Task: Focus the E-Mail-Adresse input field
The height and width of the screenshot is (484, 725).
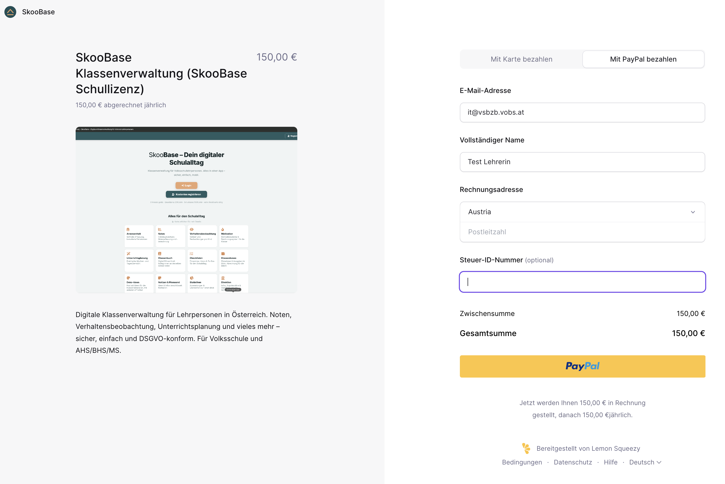Action: click(582, 112)
